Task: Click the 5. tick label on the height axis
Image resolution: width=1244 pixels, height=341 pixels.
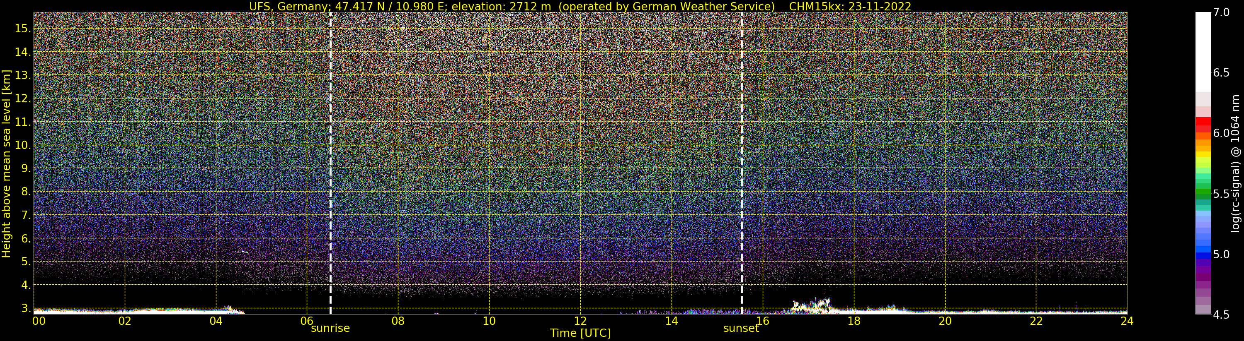Action: (26, 262)
